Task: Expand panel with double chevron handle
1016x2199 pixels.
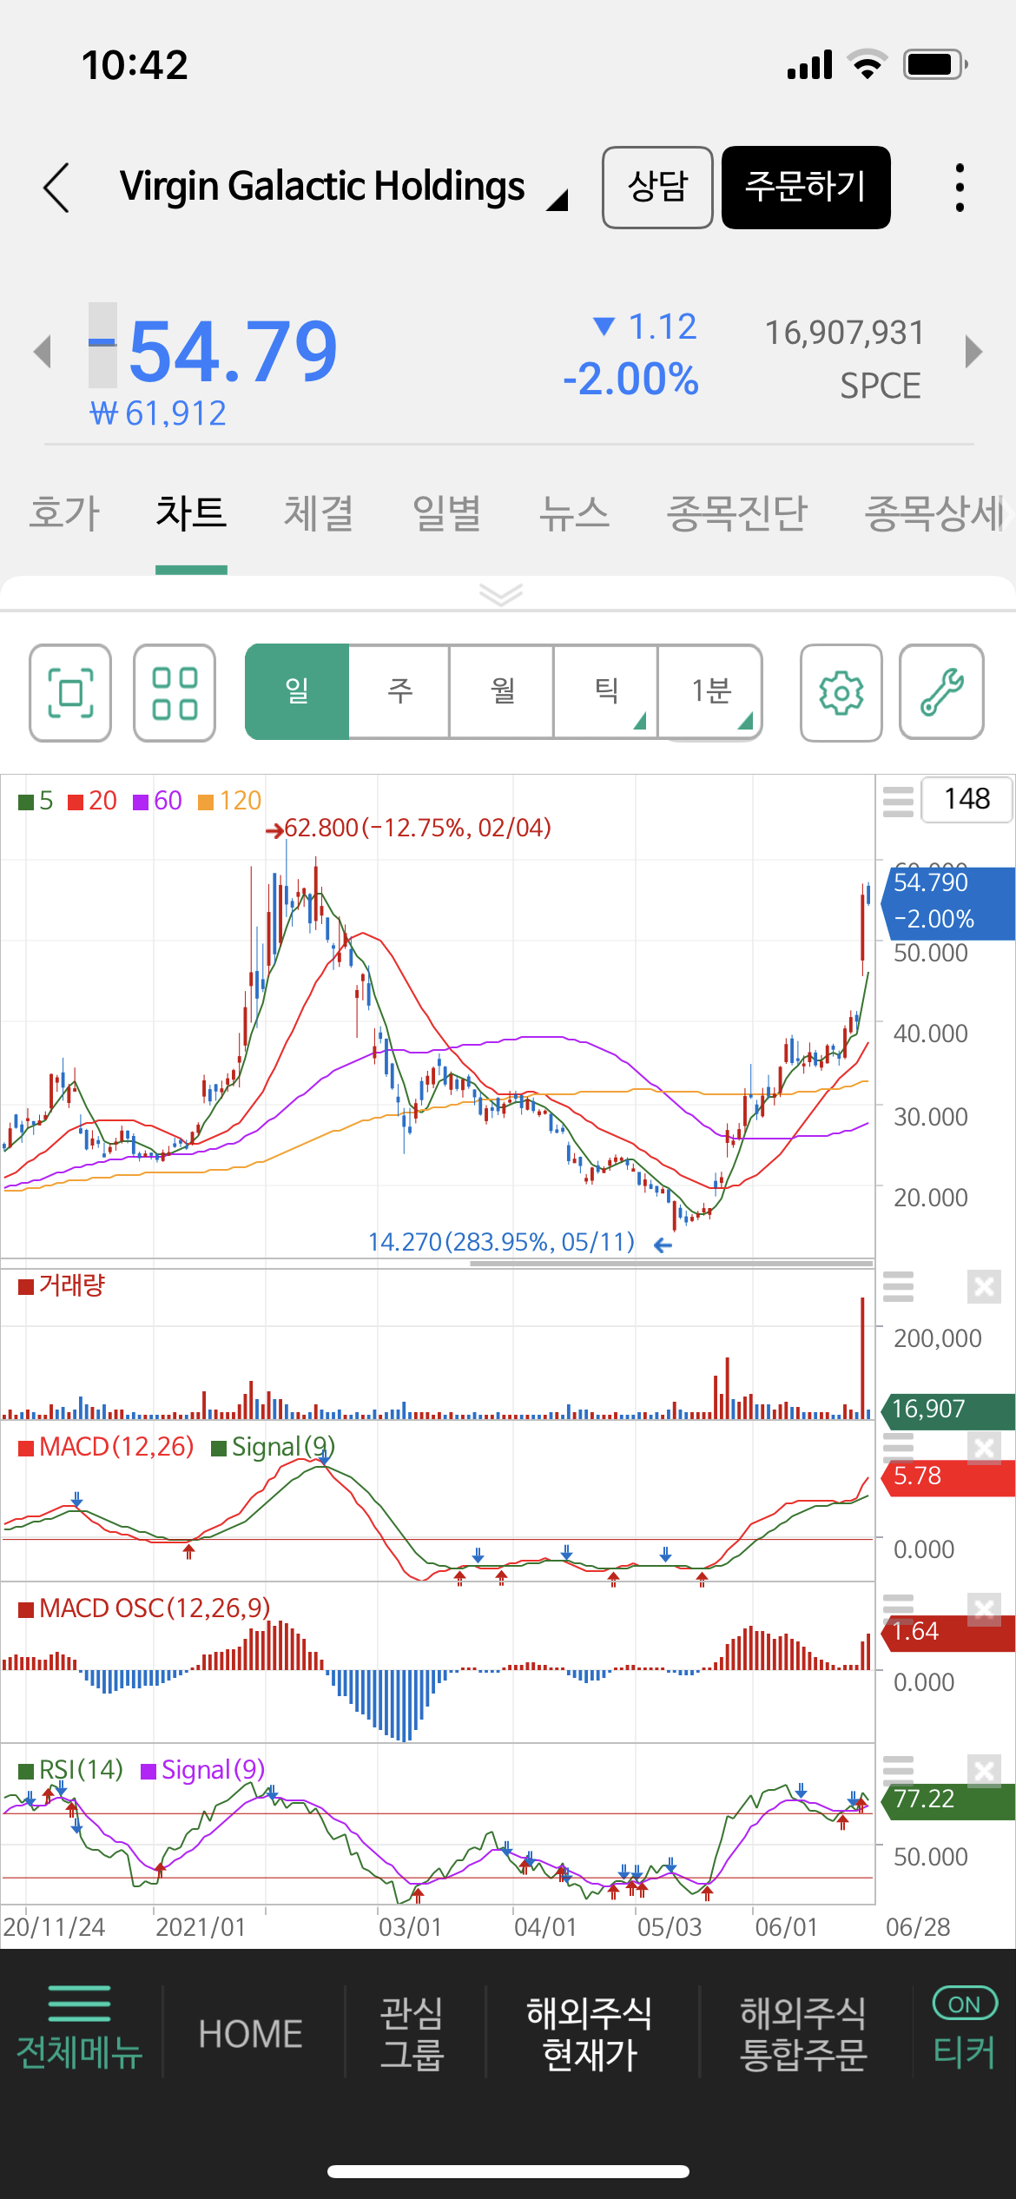Action: [501, 595]
